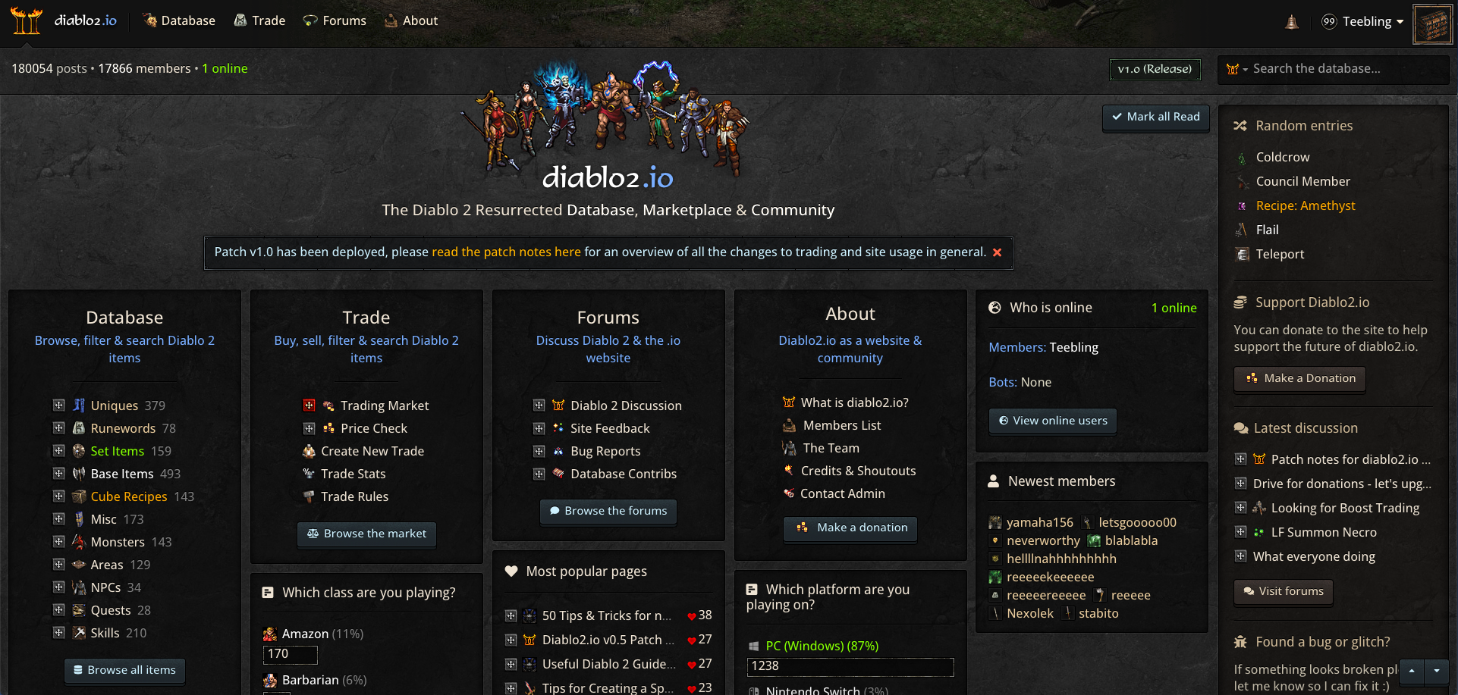Click the diablo2.io crown logo icon
The width and height of the screenshot is (1458, 695).
26,20
